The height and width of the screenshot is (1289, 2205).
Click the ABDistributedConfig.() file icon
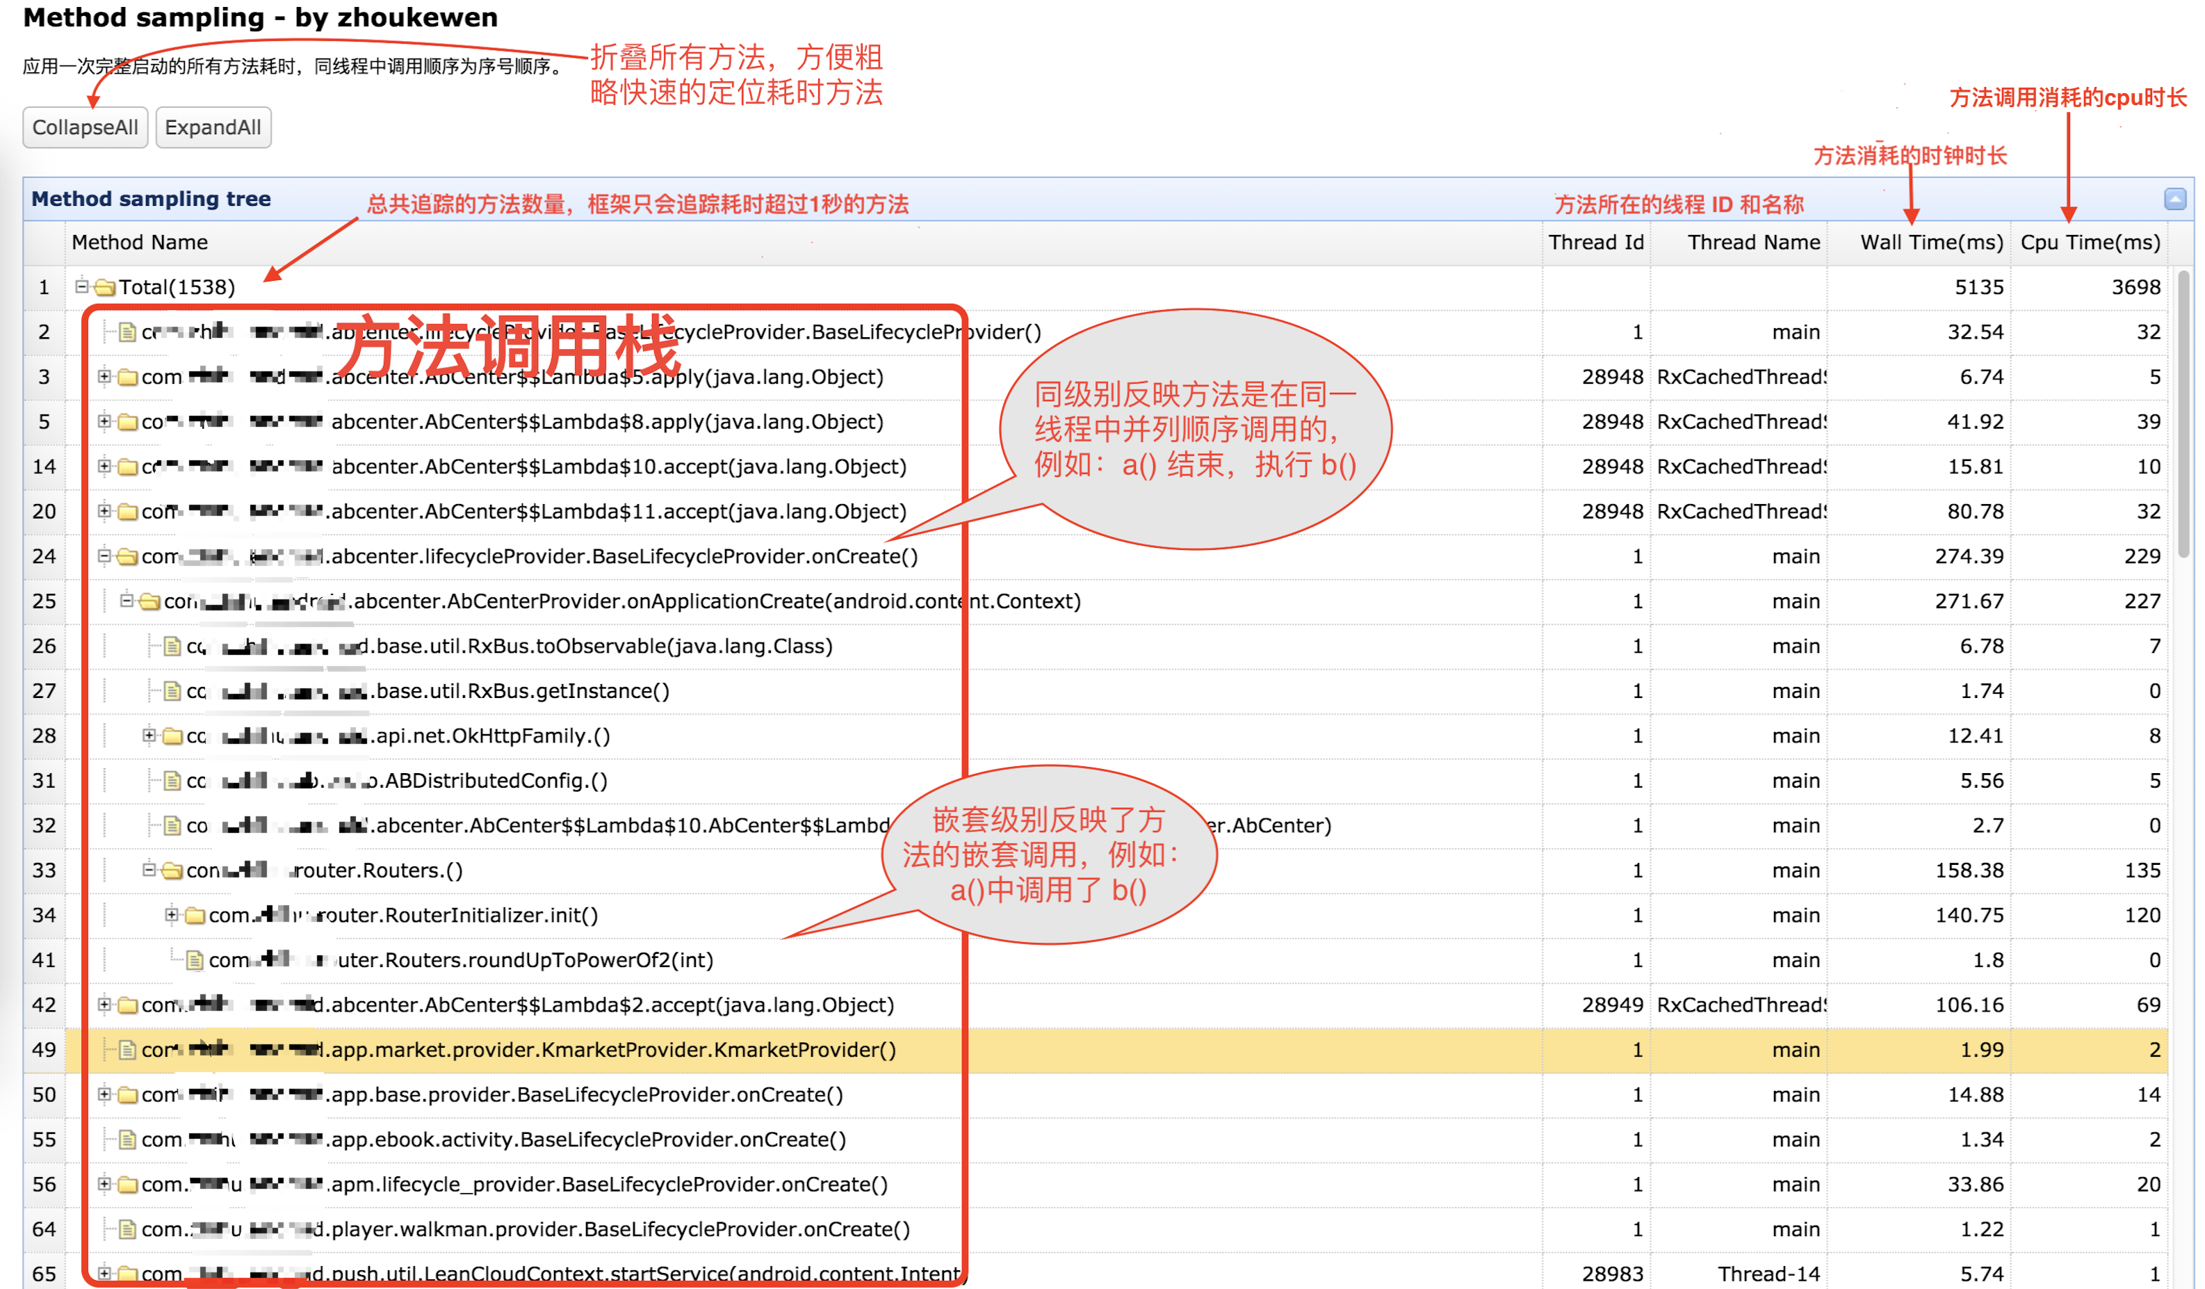click(172, 781)
